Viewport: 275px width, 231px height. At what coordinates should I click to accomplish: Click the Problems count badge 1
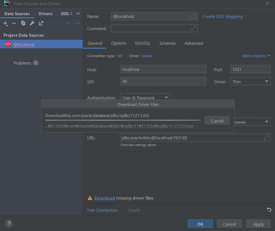[x=36, y=63]
